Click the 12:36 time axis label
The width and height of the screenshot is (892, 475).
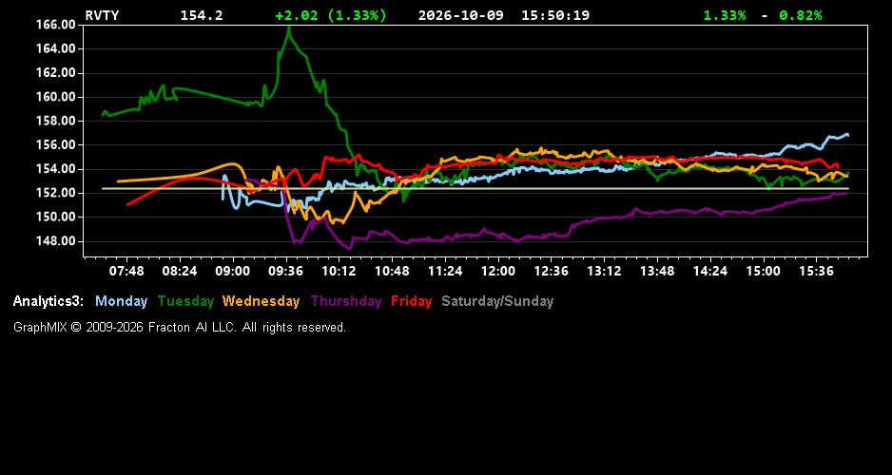pos(552,272)
